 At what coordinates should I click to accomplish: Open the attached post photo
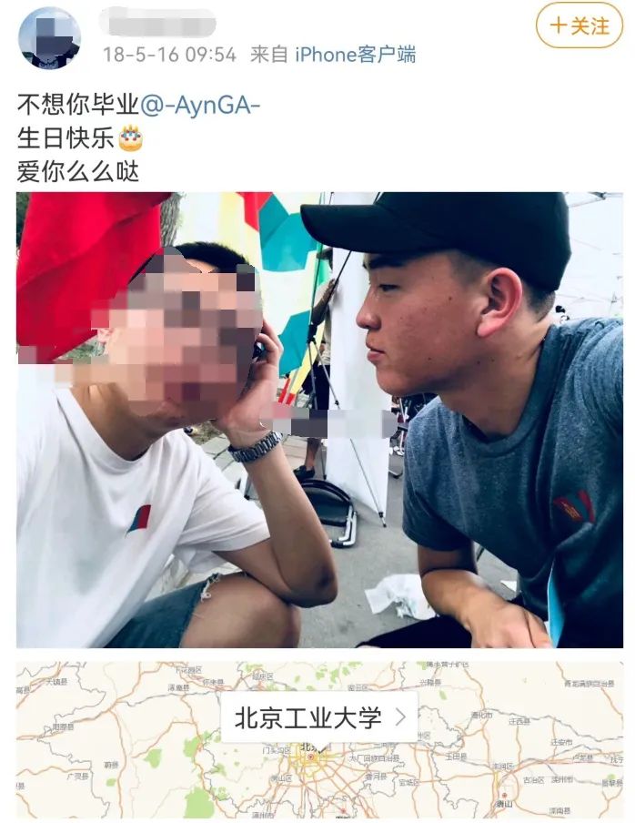coord(320,420)
